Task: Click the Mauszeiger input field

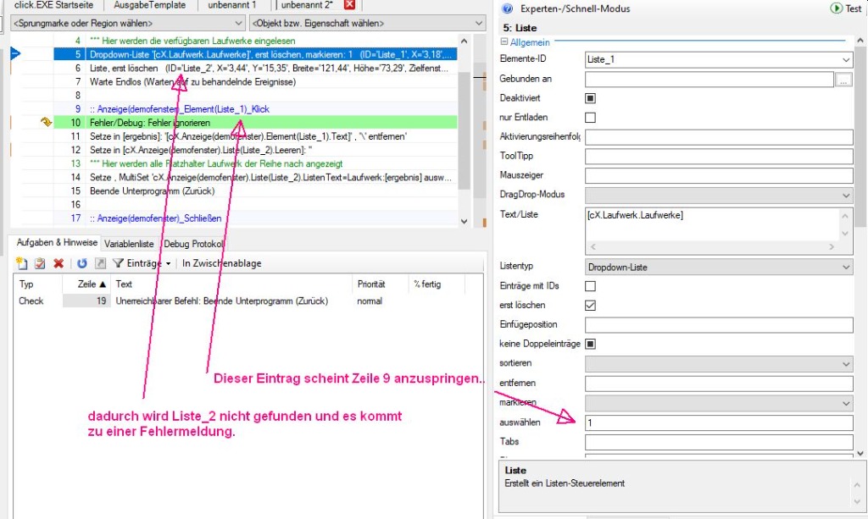Action: pos(719,176)
